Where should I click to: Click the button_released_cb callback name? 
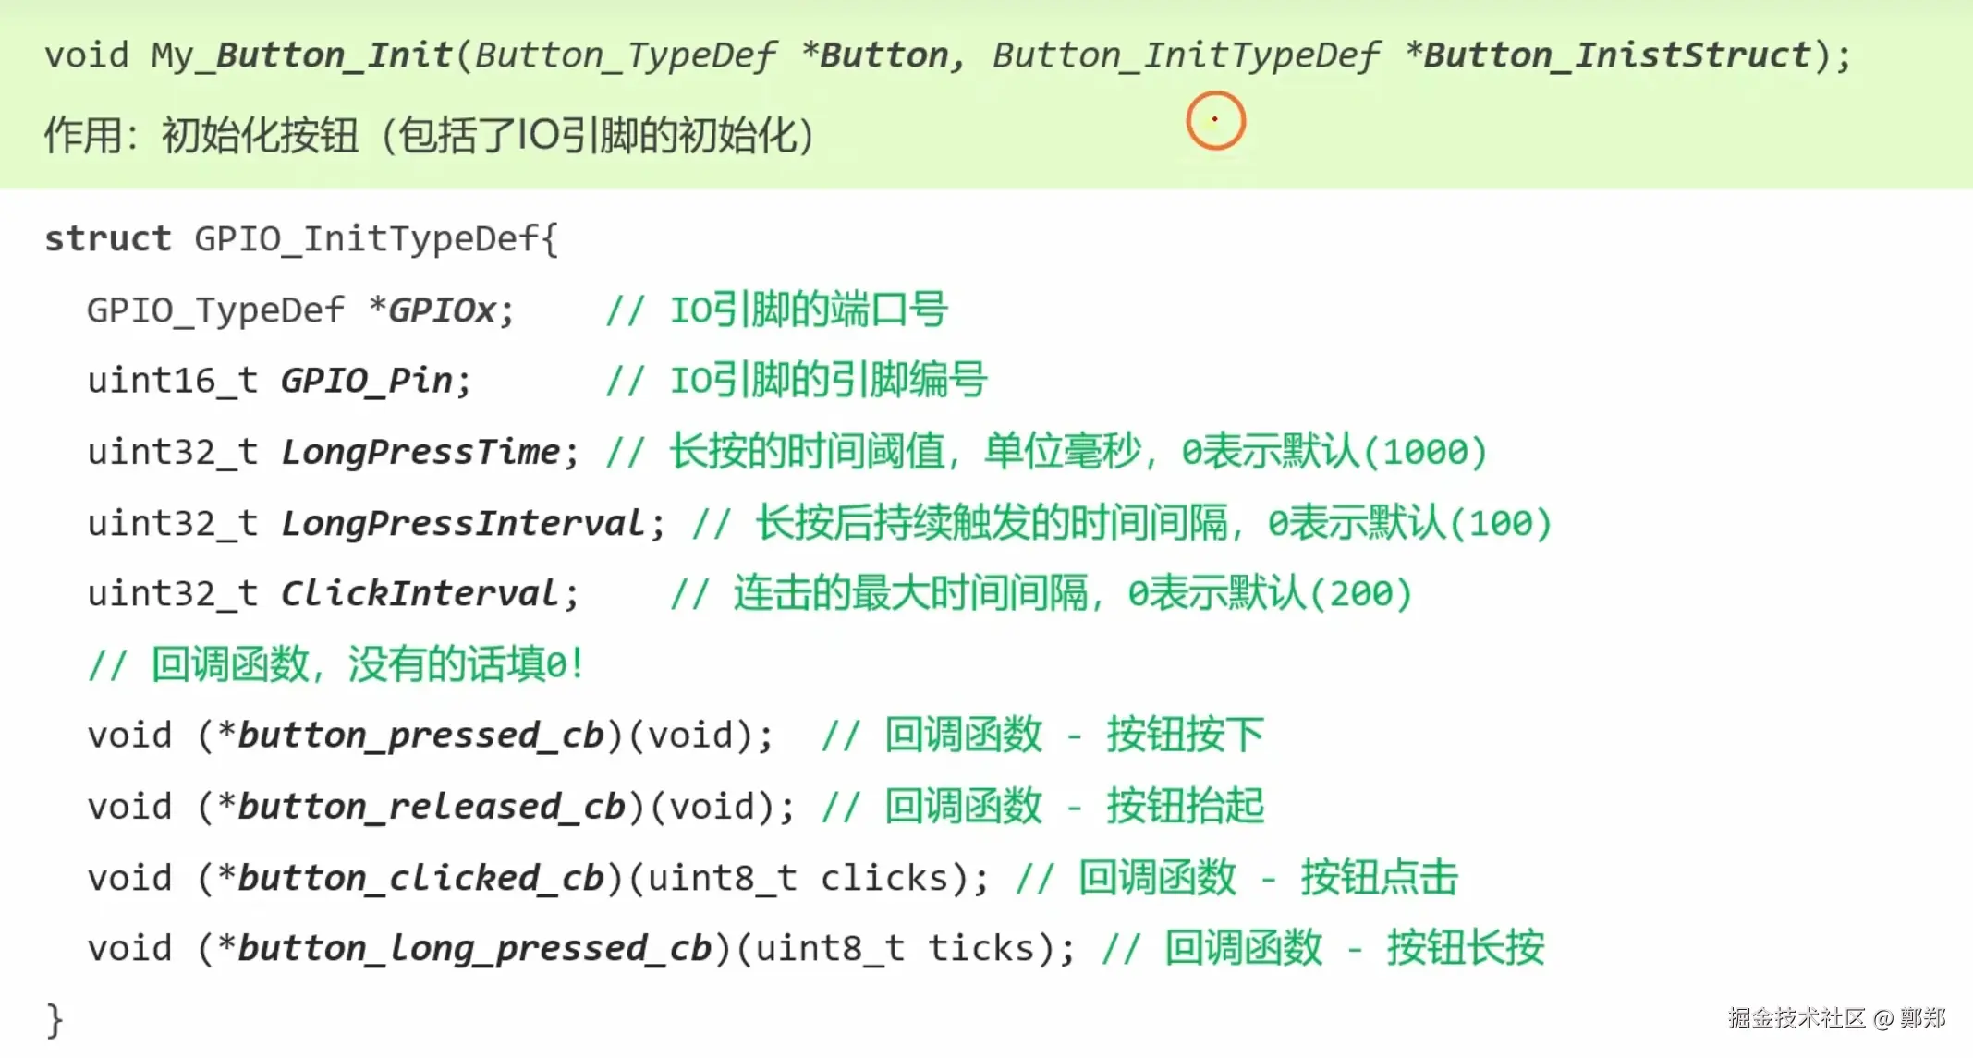pyautogui.click(x=432, y=807)
